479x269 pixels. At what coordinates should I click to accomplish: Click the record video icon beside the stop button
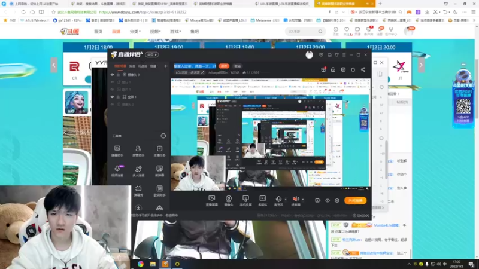coord(317,200)
